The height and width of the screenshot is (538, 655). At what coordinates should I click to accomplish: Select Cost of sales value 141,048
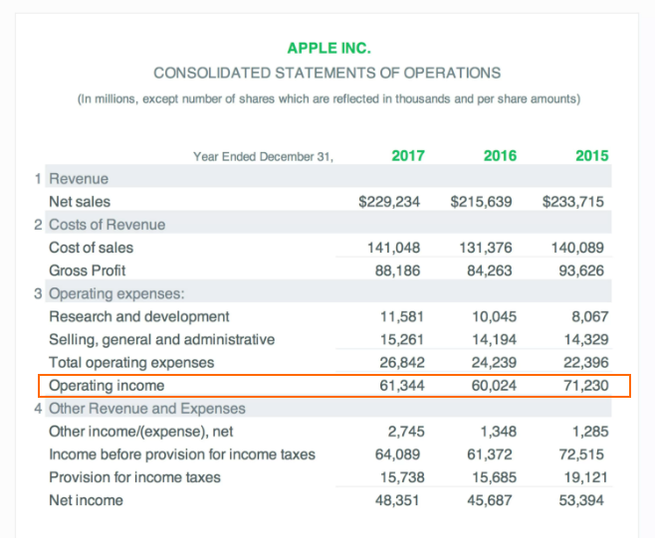[393, 248]
